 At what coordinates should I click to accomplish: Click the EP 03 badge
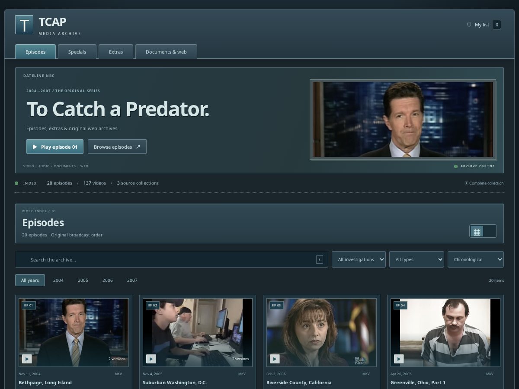[x=276, y=305]
